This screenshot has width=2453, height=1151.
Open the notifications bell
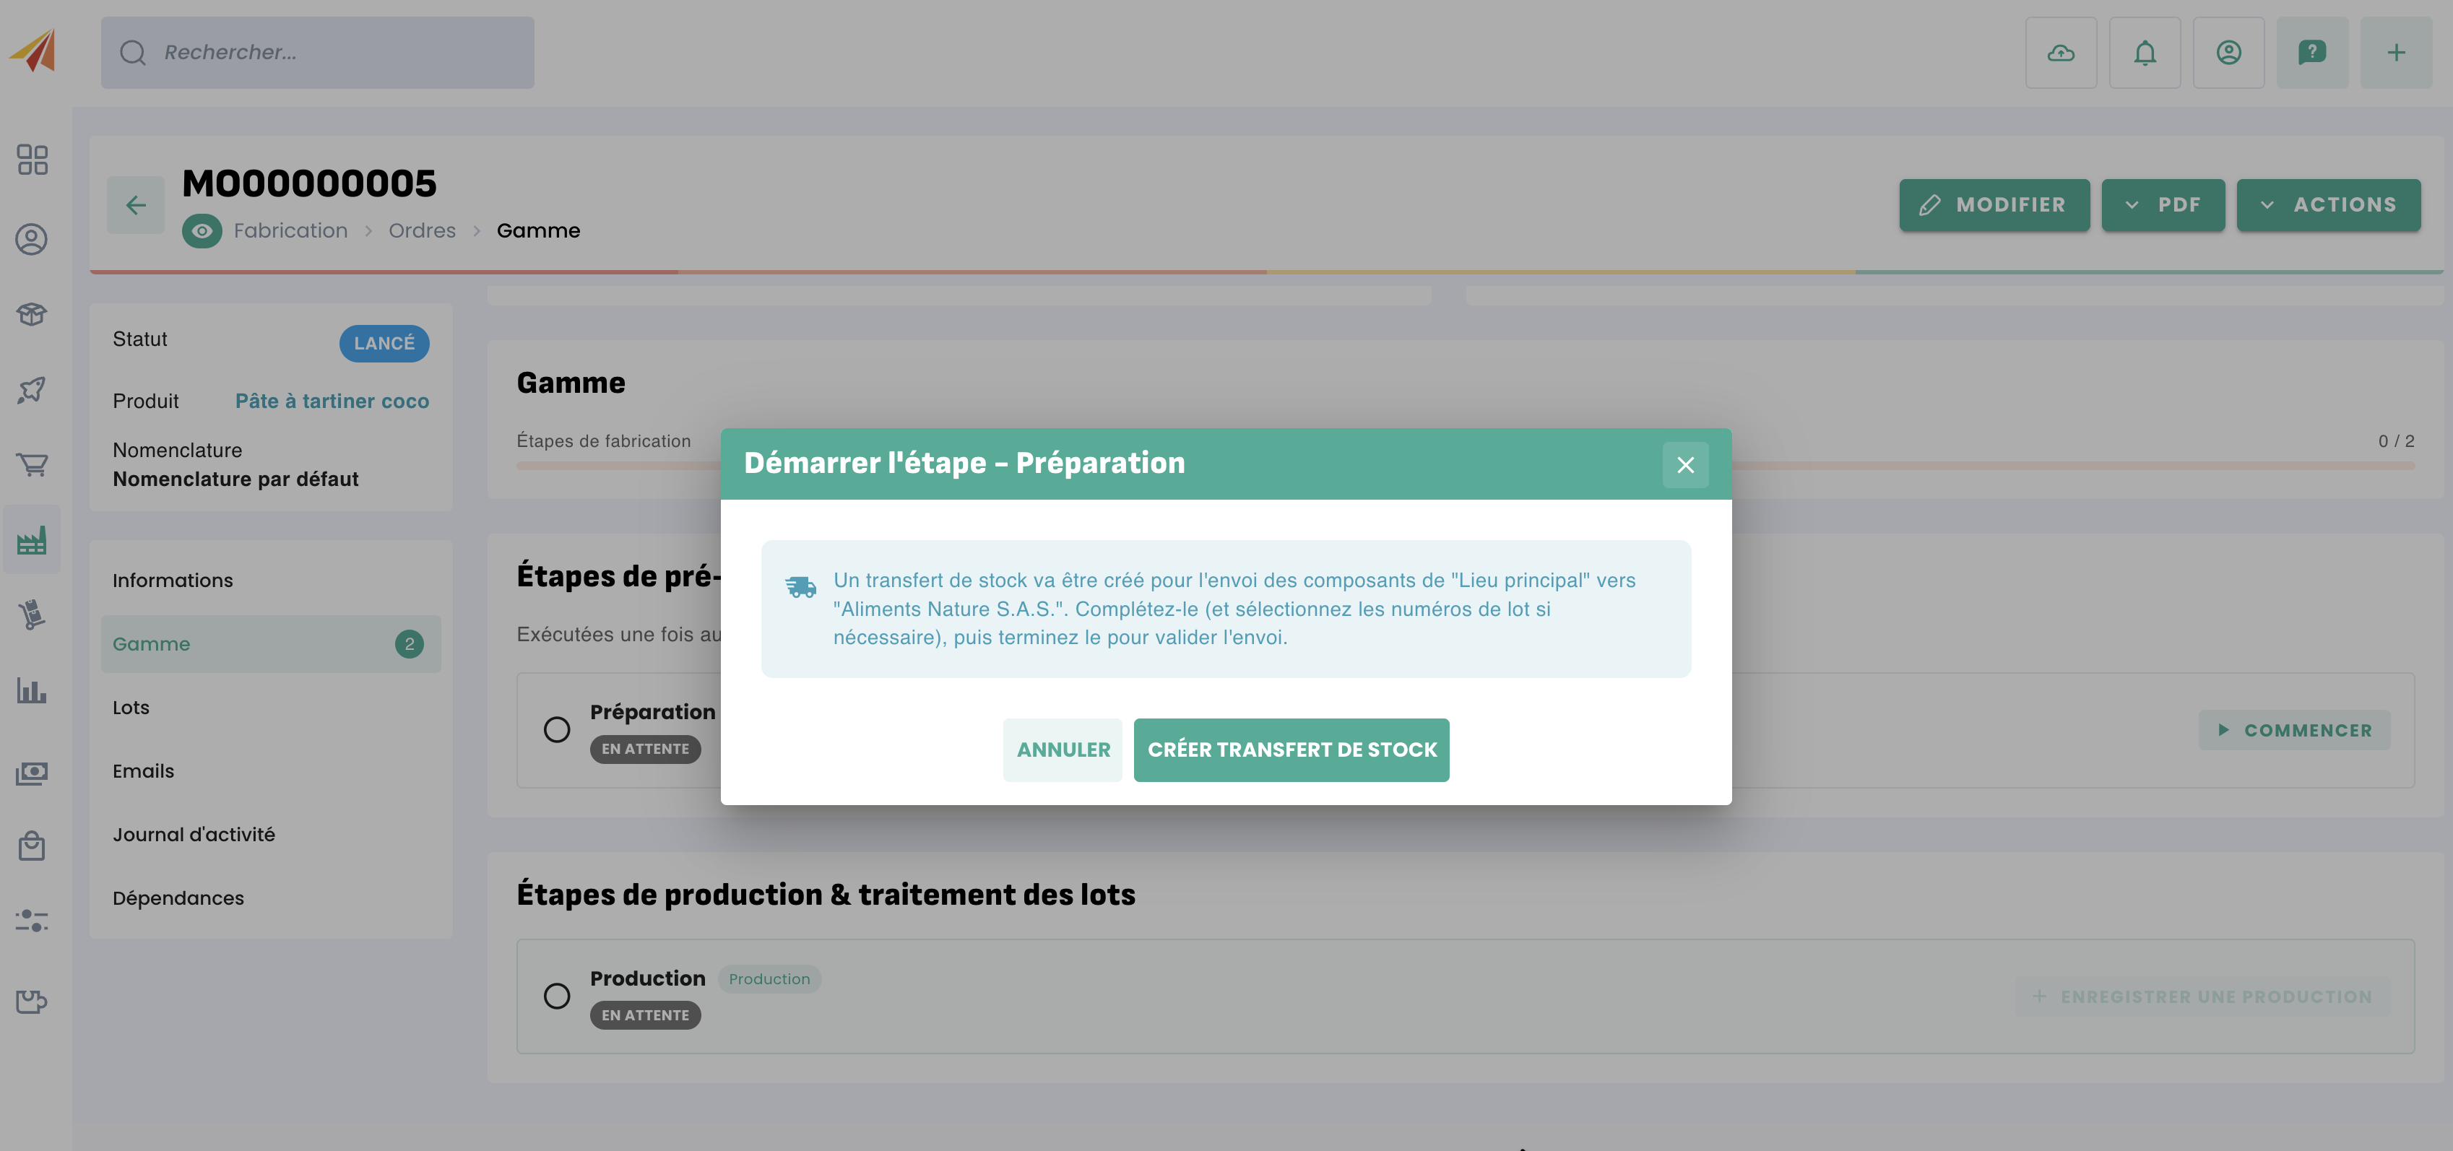(x=2145, y=53)
